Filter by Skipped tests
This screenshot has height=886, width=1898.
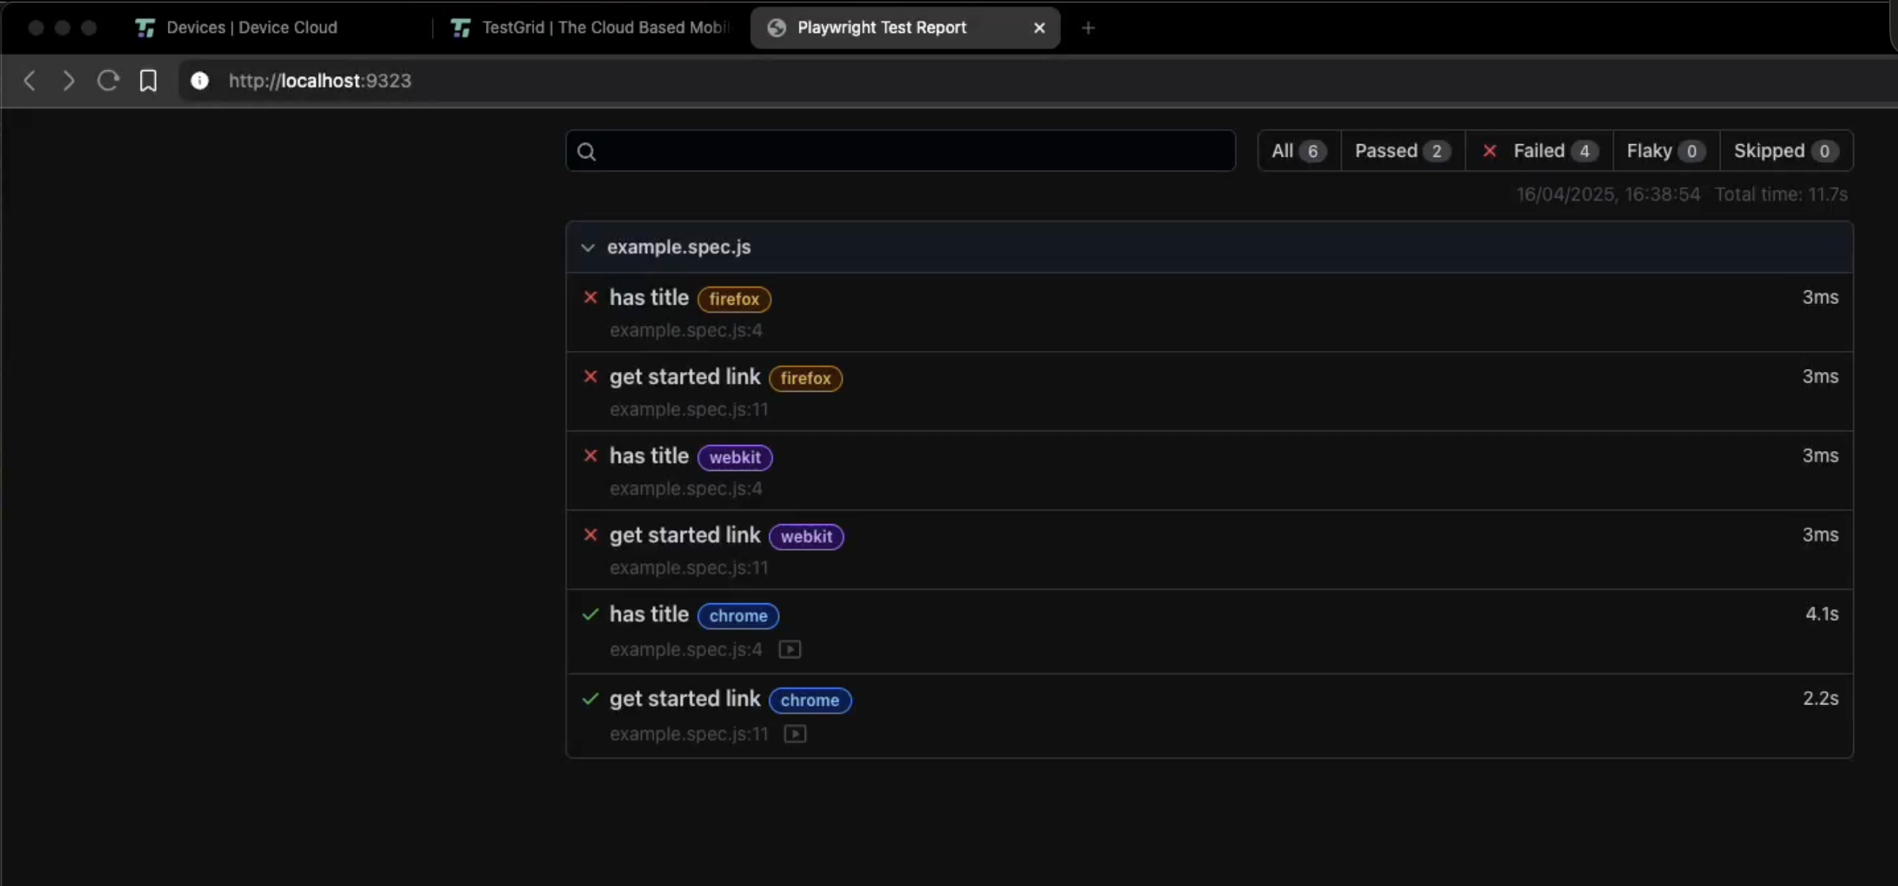coord(1787,151)
